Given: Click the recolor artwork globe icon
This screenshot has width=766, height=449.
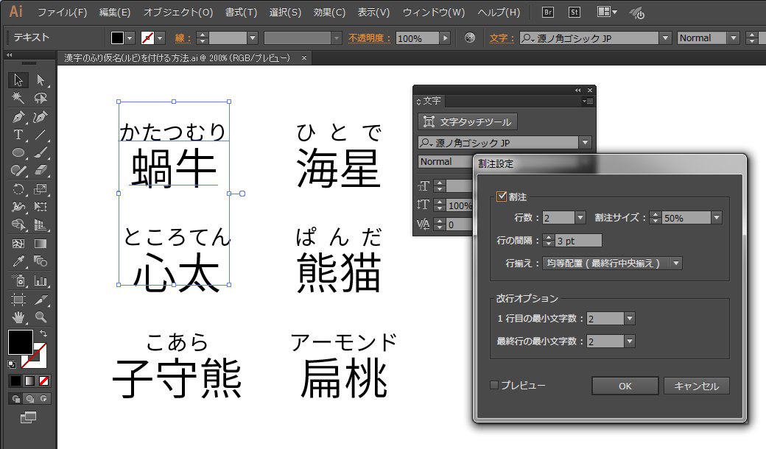Looking at the screenshot, I should (469, 38).
